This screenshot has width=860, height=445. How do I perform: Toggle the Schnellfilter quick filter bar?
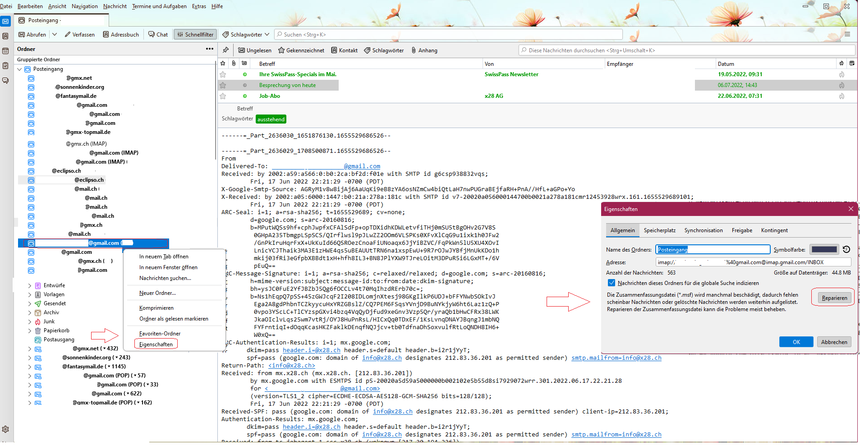(195, 35)
